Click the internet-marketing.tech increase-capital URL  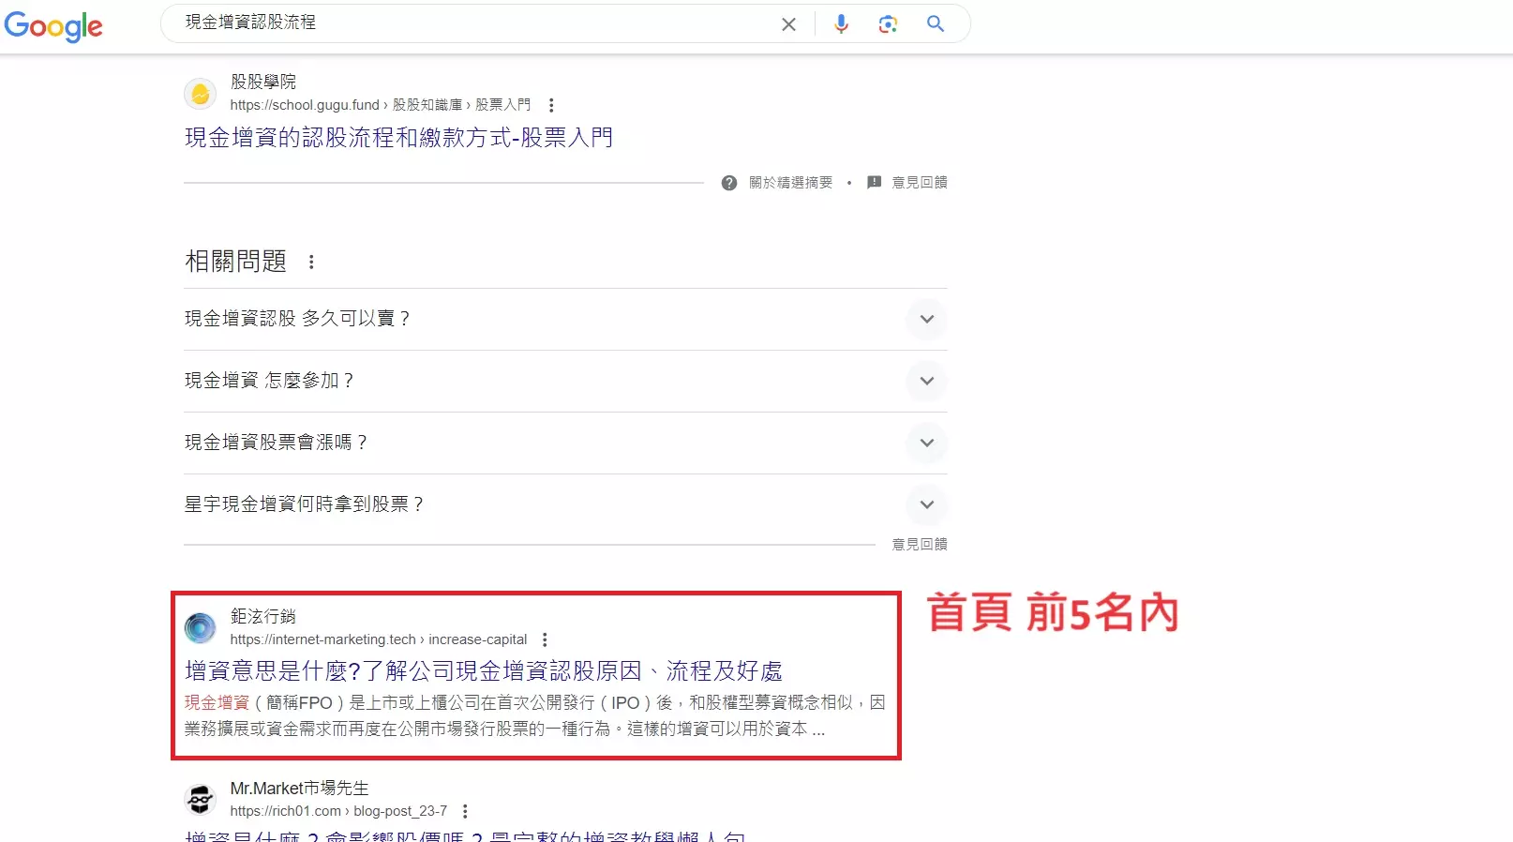[x=379, y=639]
